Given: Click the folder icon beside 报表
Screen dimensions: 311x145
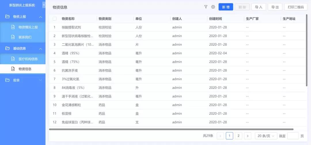Looking at the screenshot, I should pos(7,80).
